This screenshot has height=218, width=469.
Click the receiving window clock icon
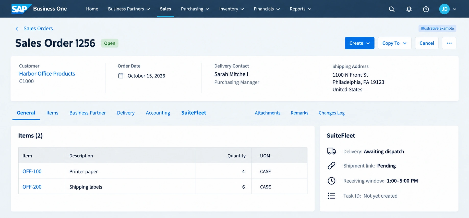click(x=331, y=181)
